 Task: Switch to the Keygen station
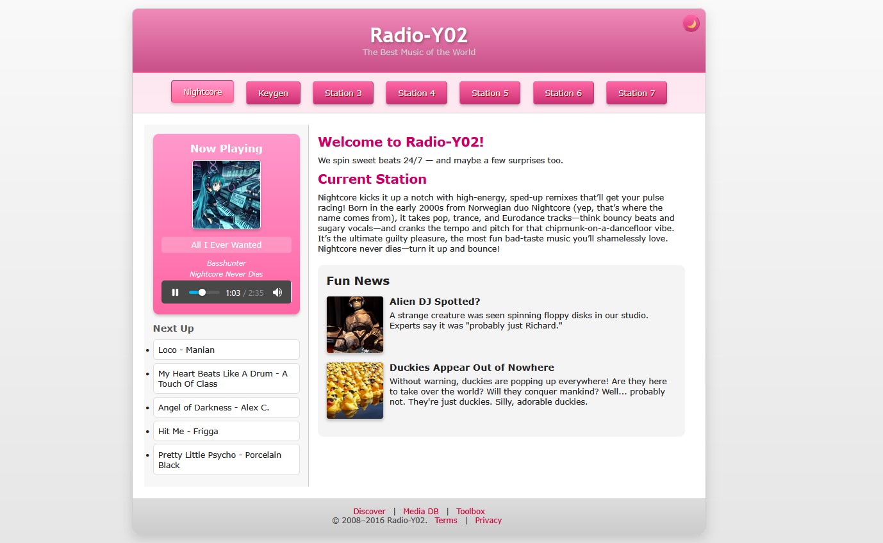[x=273, y=93]
